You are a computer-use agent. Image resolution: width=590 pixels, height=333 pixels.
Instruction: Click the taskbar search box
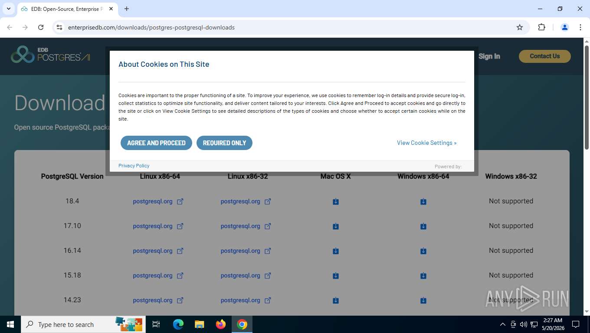(x=82, y=324)
